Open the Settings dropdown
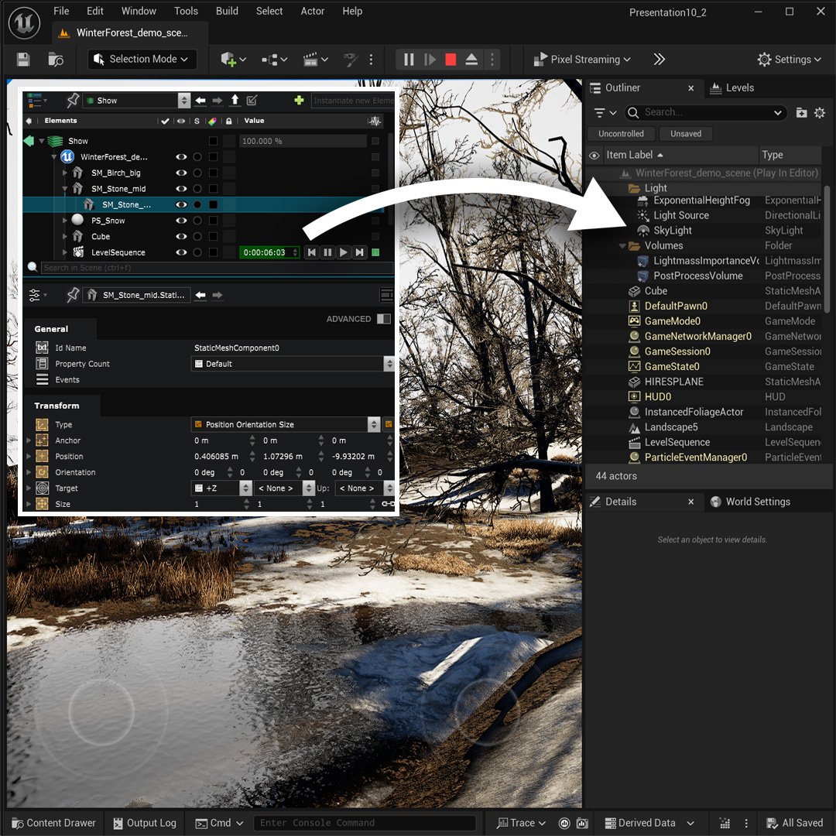This screenshot has width=836, height=836. 789,59
